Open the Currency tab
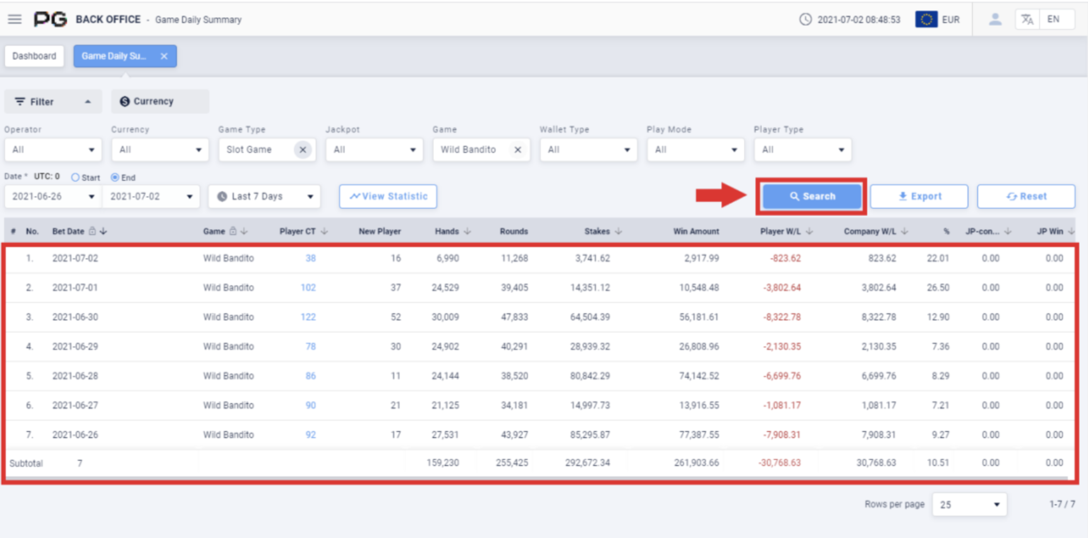This screenshot has height=538, width=1088. tap(160, 102)
